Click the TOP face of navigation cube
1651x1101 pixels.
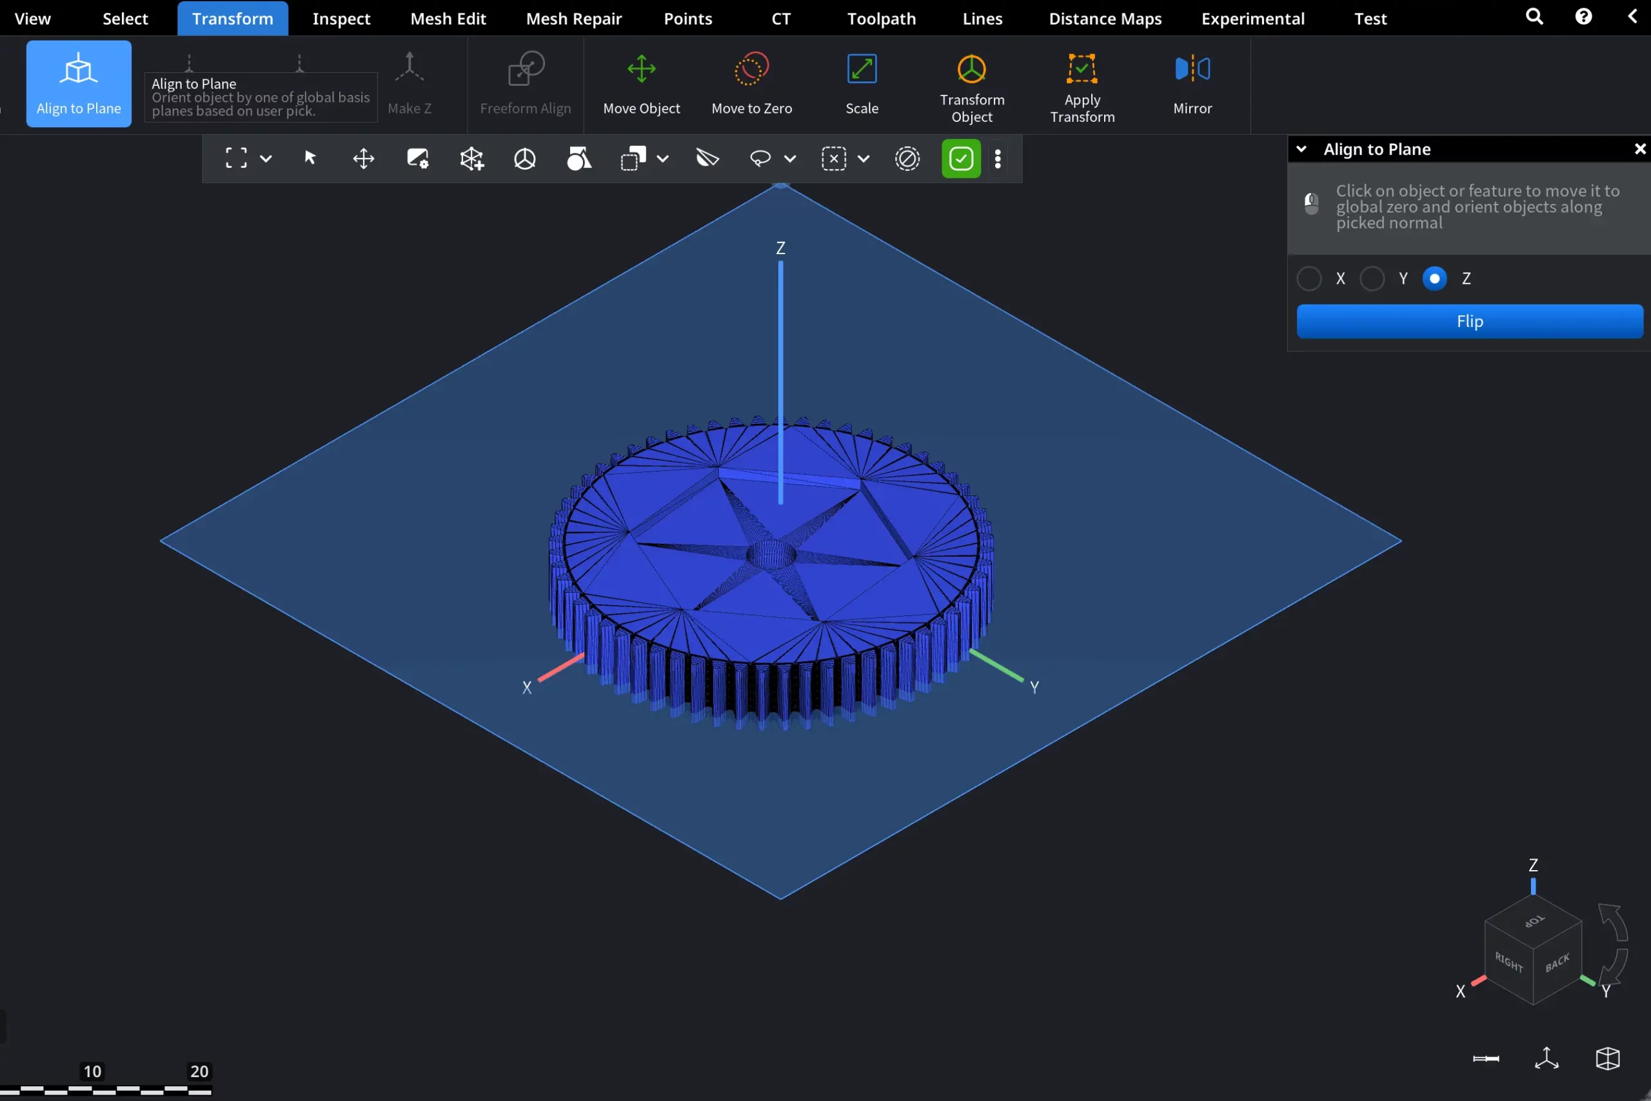(x=1534, y=920)
